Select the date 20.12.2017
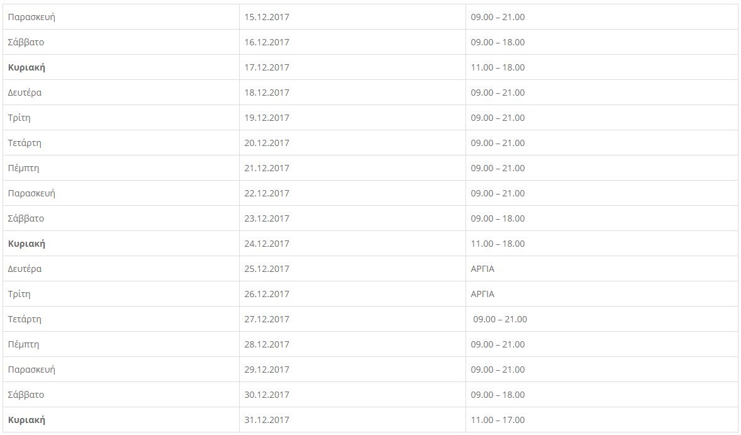 click(267, 143)
